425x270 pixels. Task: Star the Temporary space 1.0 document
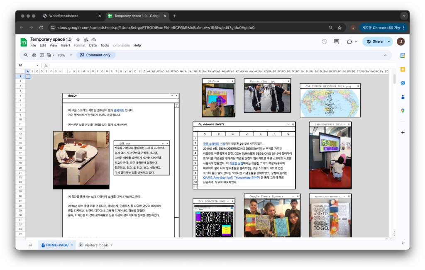tap(78, 39)
